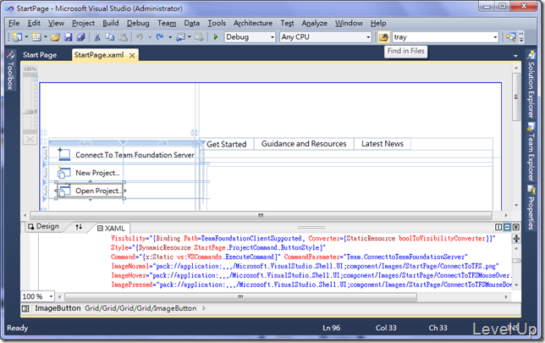Click the Redo arrow icon
Viewport: 545px width, 343px height.
pos(160,37)
